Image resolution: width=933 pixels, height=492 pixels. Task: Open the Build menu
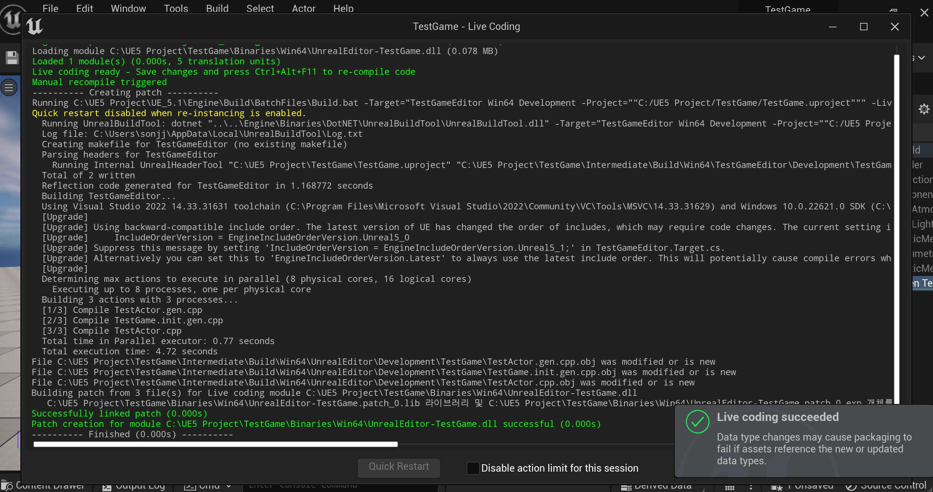pos(217,8)
